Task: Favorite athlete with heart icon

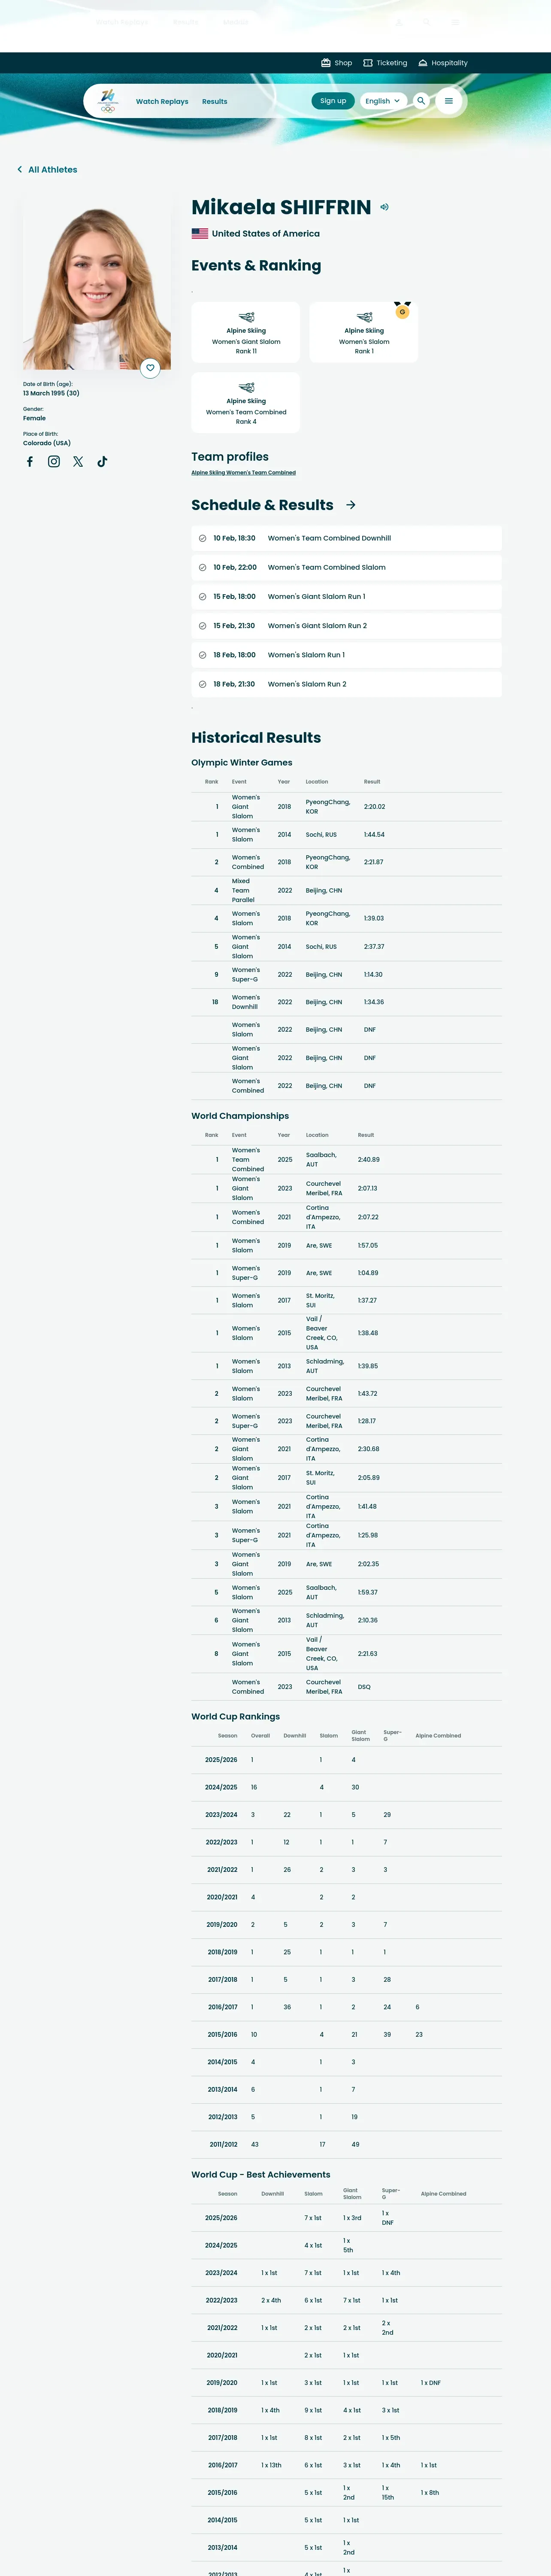Action: pyautogui.click(x=150, y=368)
